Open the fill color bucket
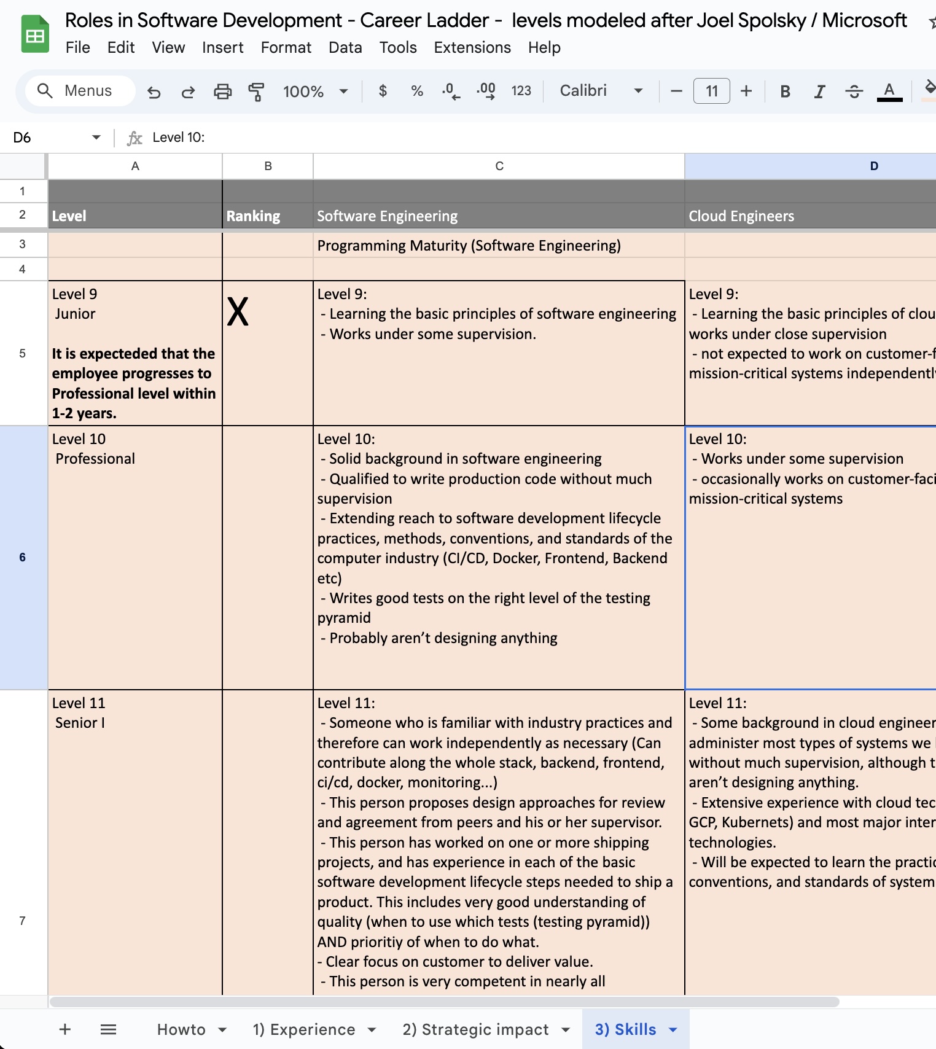The width and height of the screenshot is (936, 1049). click(929, 91)
